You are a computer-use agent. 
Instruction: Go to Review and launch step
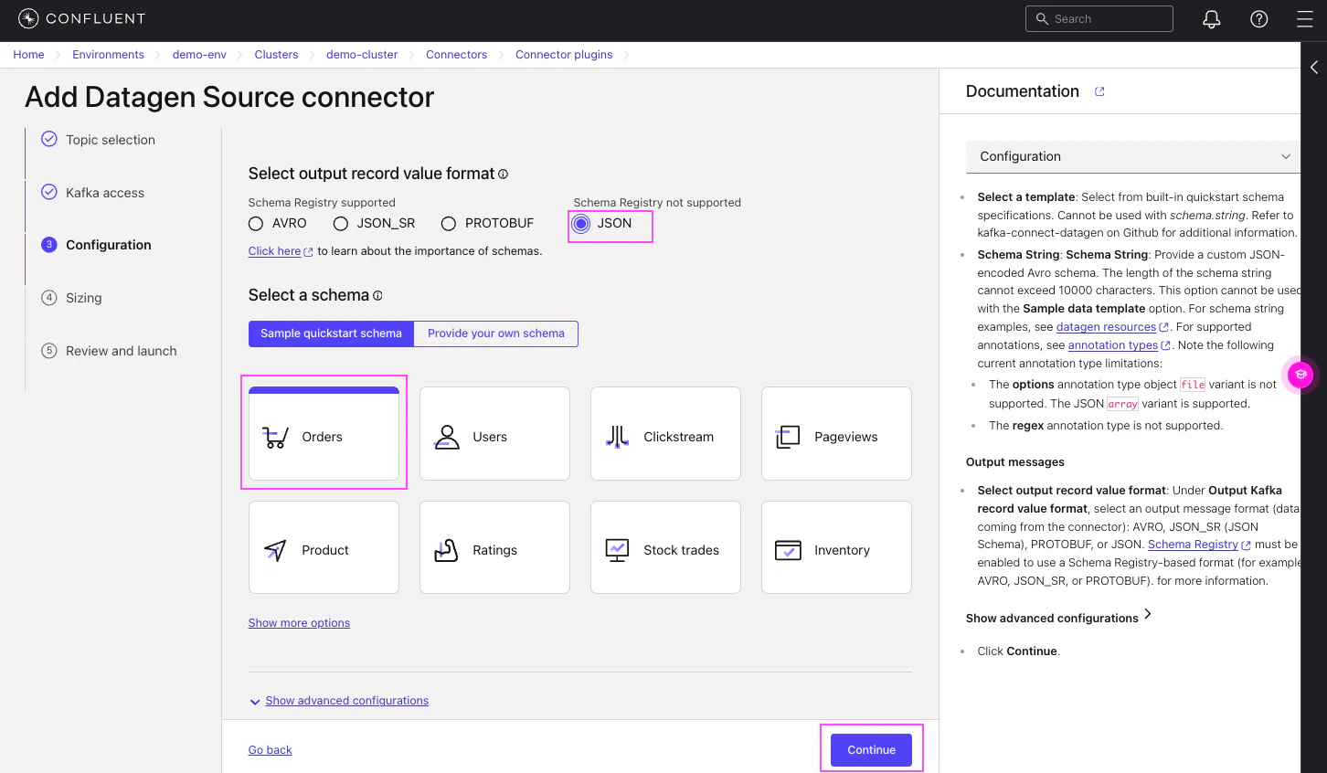(x=122, y=351)
